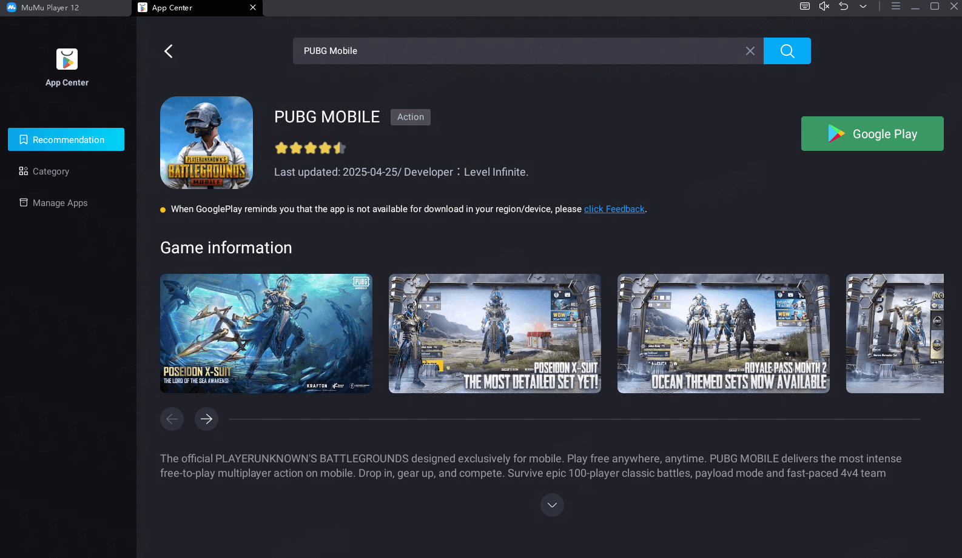Screen dimensions: 962x558
Task: Click the PUBG MOBILE app icon
Action: 206,142
